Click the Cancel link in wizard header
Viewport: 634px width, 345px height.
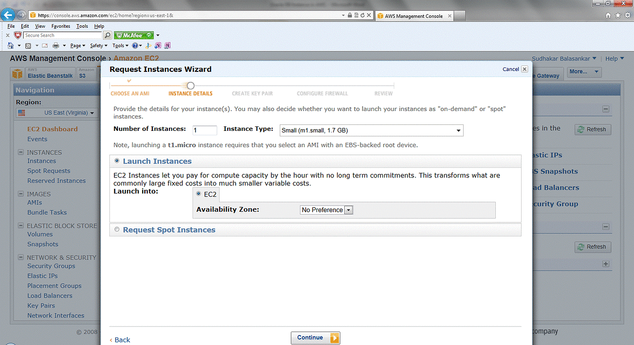(511, 69)
